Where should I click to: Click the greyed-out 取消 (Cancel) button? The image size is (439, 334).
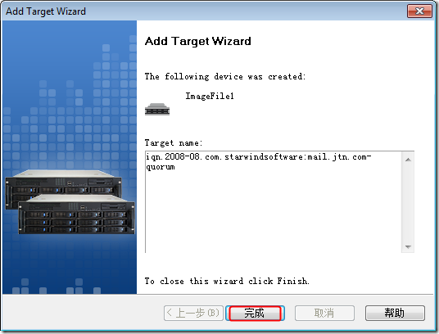coord(324,313)
